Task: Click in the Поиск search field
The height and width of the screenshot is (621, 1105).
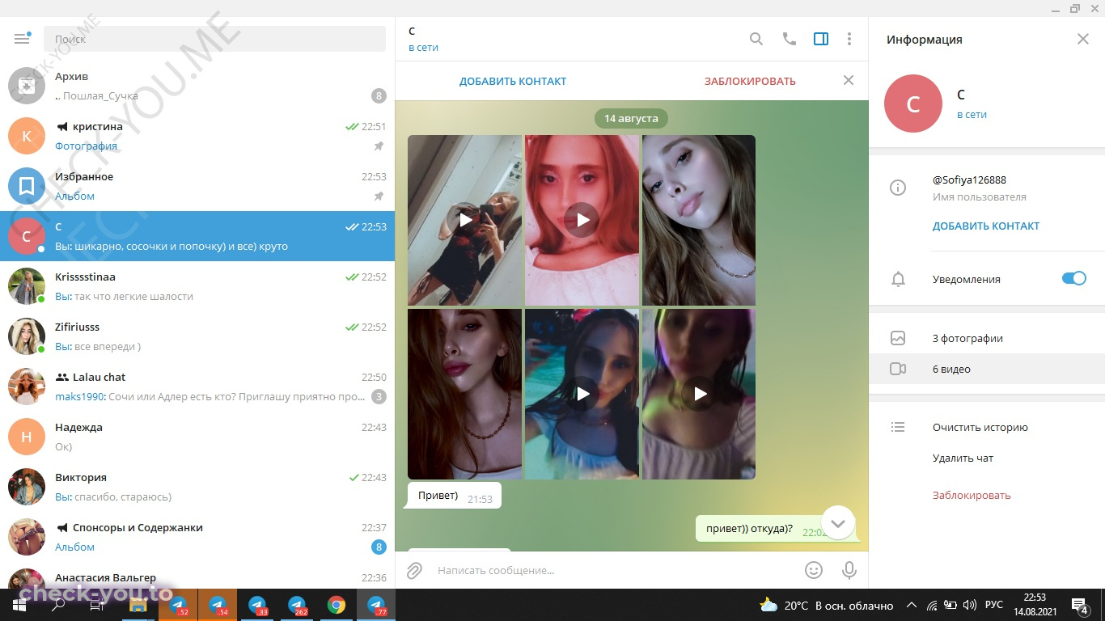Action: (214, 39)
